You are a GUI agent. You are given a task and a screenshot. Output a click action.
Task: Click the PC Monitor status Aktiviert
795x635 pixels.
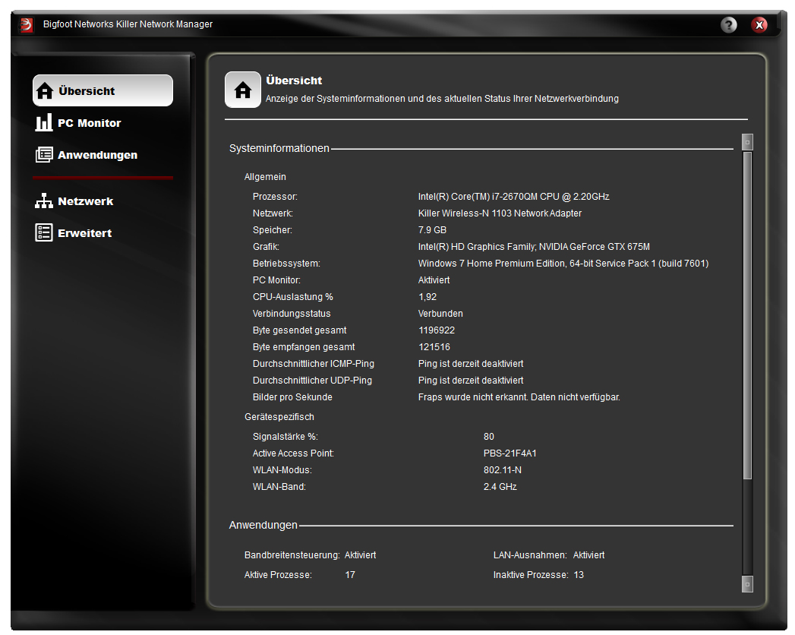point(434,280)
